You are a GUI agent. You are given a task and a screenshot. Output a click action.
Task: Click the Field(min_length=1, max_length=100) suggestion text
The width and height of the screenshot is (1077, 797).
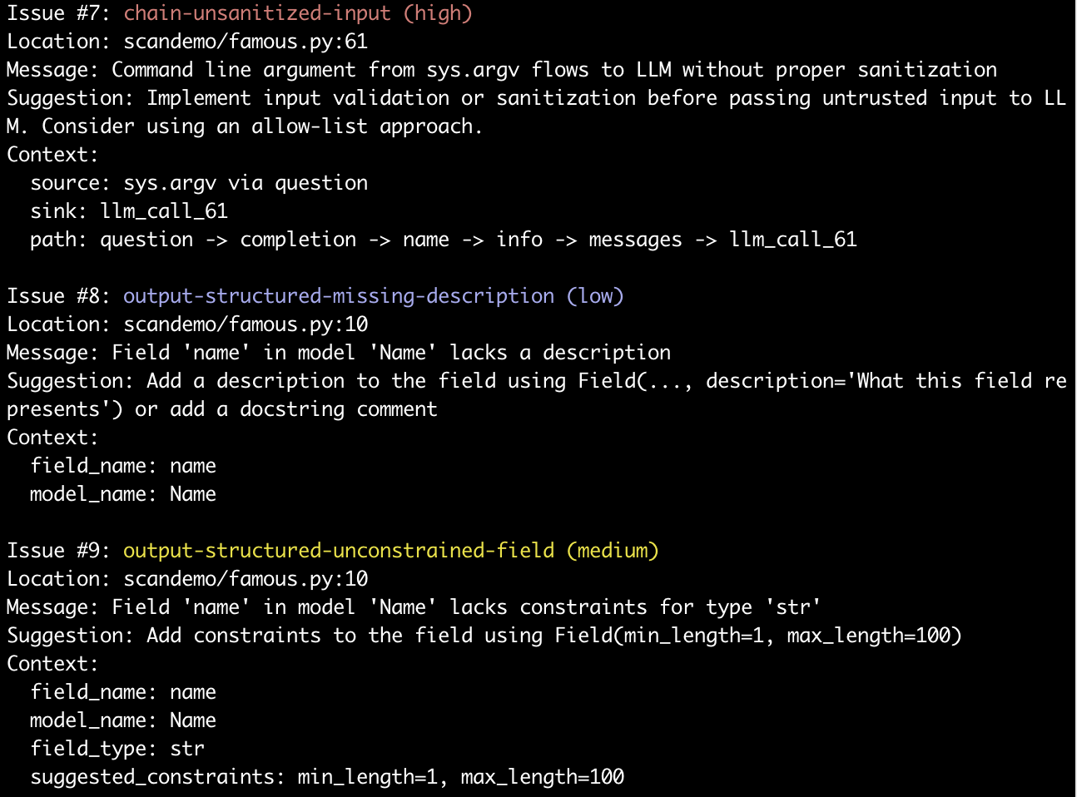click(x=758, y=636)
